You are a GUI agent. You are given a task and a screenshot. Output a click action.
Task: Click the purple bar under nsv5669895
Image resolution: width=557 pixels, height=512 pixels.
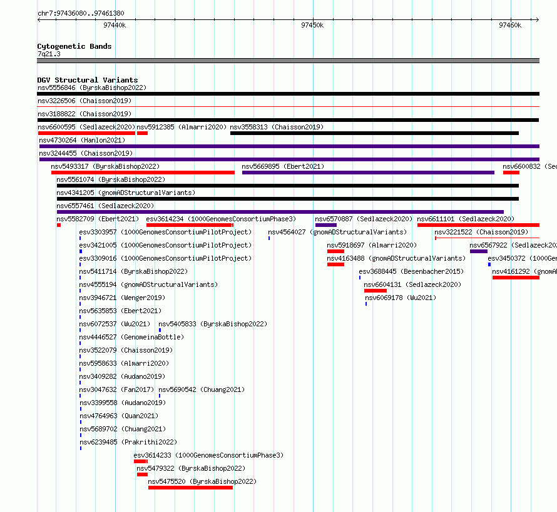point(368,173)
